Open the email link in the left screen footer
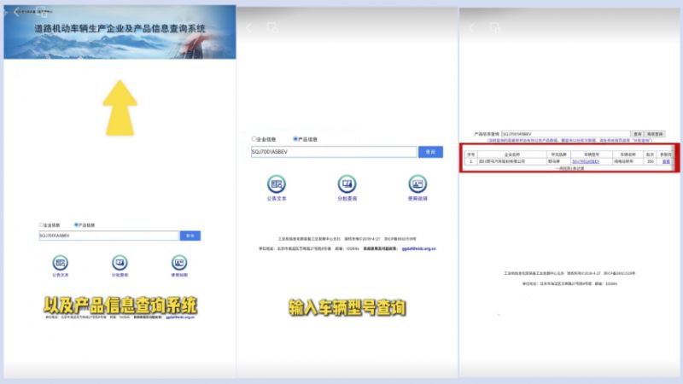The image size is (683, 384). [x=180, y=317]
